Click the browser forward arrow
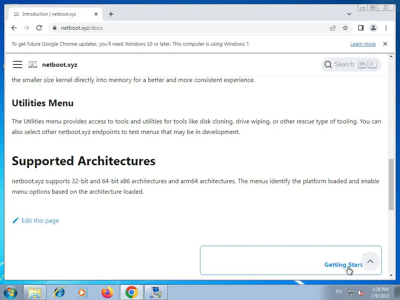The width and height of the screenshot is (400, 300). point(27,28)
